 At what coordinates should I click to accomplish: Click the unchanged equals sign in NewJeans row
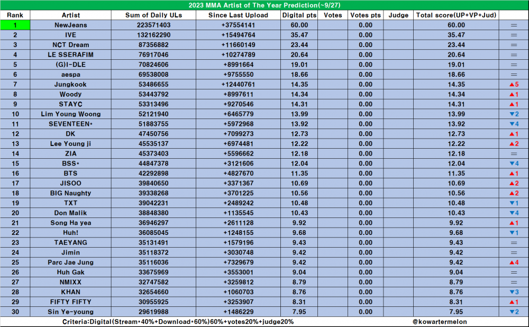point(514,25)
